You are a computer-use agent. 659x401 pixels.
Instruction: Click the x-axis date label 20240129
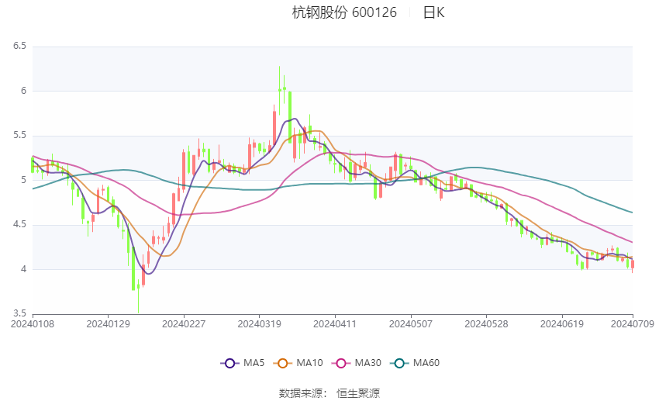coord(108,324)
